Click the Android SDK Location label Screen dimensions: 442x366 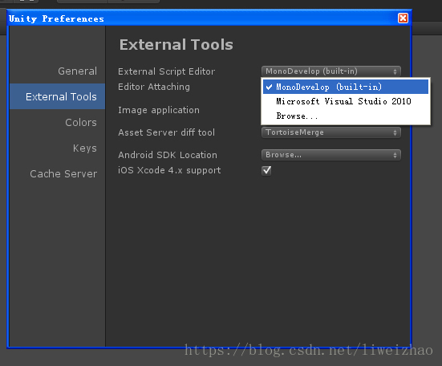click(168, 155)
